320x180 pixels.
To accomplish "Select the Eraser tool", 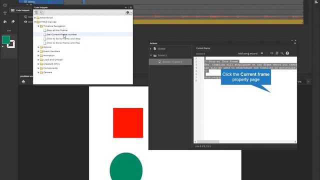I will coord(13,21).
